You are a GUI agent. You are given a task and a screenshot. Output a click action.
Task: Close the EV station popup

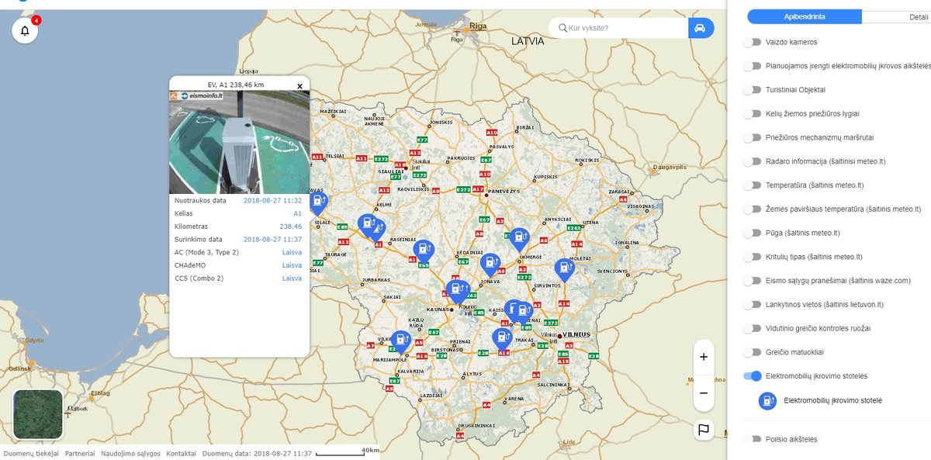(x=299, y=86)
